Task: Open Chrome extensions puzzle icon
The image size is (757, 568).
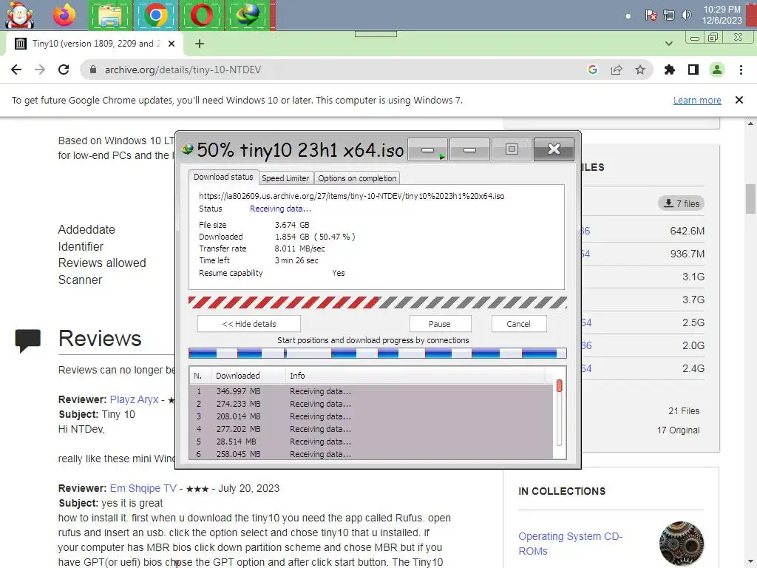Action: point(670,70)
